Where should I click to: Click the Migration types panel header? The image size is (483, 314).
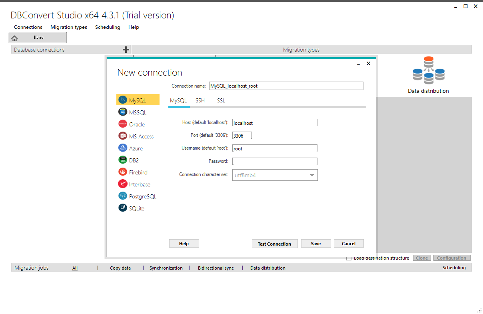coord(301,50)
